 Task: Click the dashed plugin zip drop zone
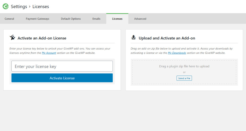[184, 67]
